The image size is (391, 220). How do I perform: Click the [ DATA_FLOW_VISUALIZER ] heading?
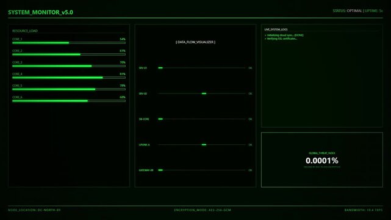[195, 42]
